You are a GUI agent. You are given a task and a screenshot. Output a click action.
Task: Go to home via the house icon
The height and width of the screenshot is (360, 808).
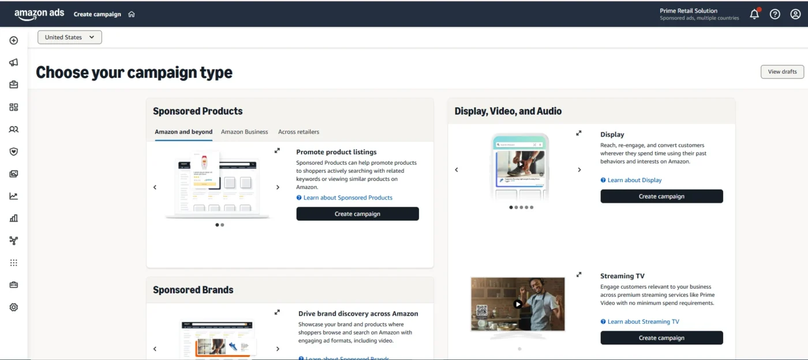132,14
